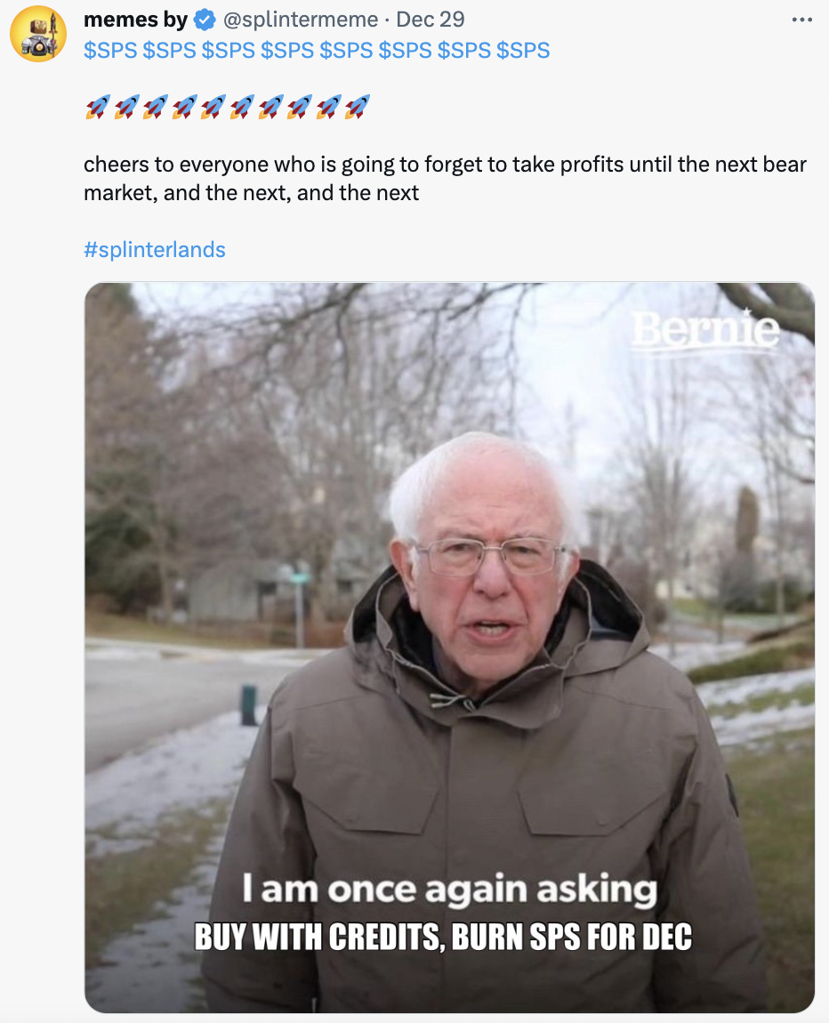The height and width of the screenshot is (1023, 829).
Task: Click the fourth $SPS cashtag
Action: pyautogui.click(x=287, y=51)
